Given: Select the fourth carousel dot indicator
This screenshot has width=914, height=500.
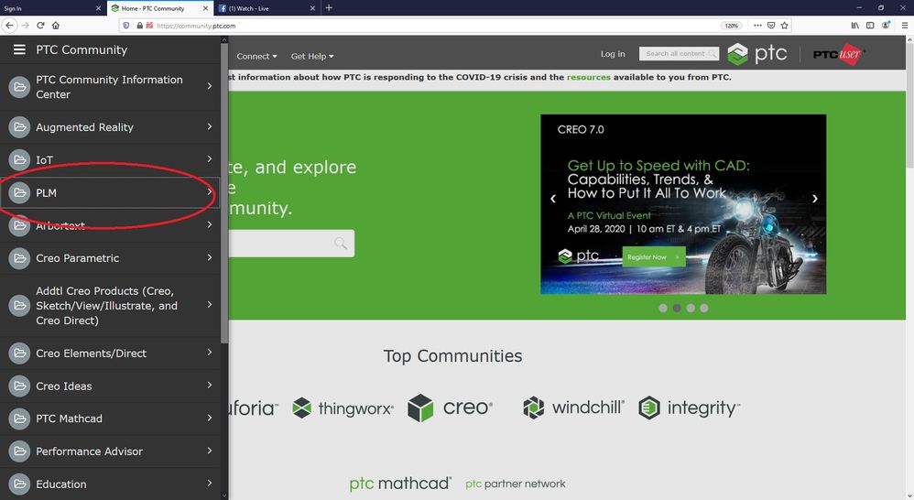Looking at the screenshot, I should (x=704, y=308).
